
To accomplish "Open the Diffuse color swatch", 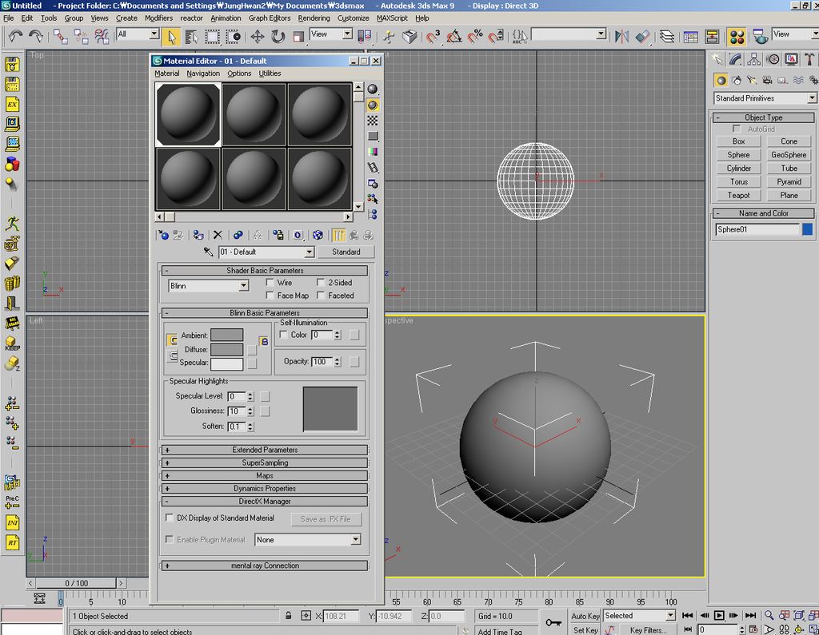I will 226,350.
